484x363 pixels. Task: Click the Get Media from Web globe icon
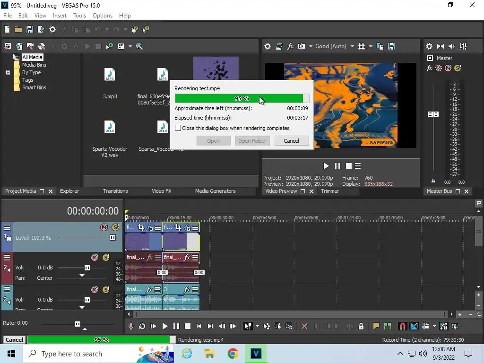click(x=42, y=46)
